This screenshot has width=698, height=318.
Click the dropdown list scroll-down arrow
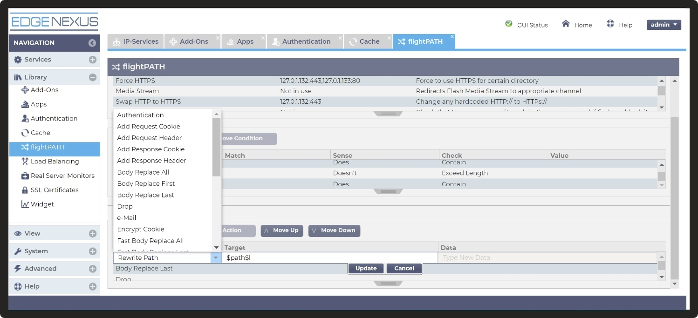[216, 247]
